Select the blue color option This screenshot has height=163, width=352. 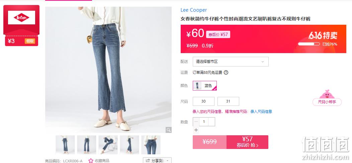[205, 86]
